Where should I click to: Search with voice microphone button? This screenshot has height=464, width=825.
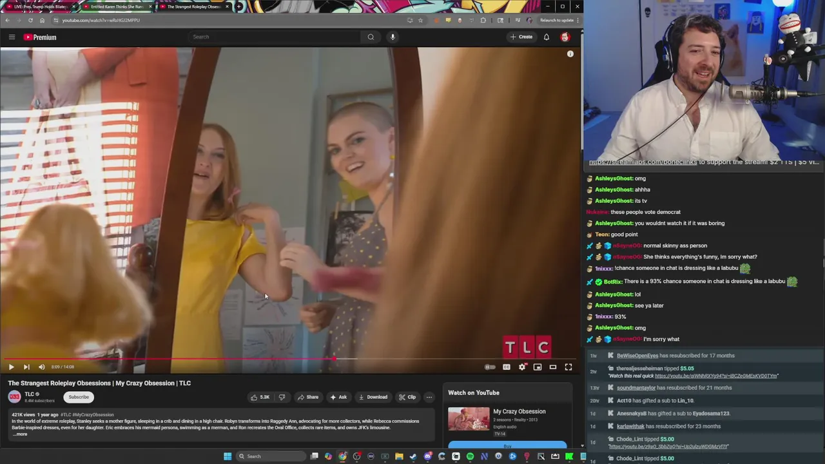pyautogui.click(x=393, y=37)
